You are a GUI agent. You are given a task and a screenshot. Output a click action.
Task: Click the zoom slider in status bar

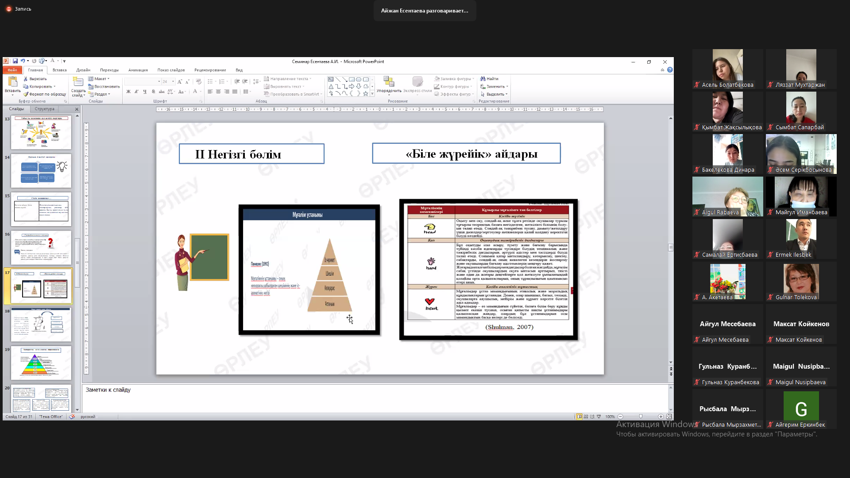click(641, 416)
